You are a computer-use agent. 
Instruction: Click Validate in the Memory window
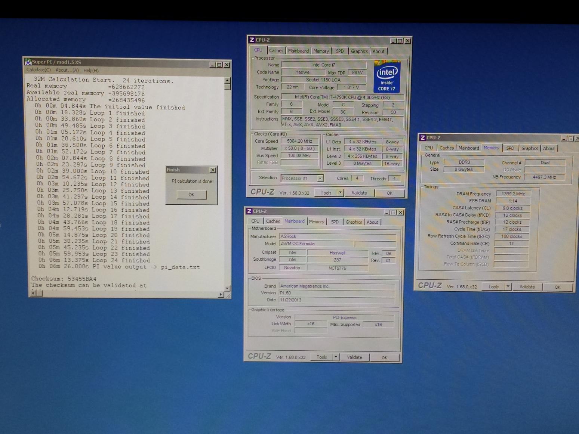(527, 287)
